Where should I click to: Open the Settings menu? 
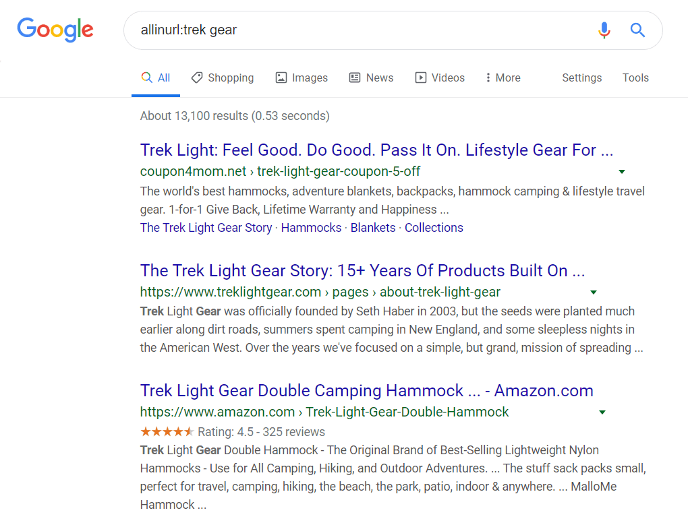coord(581,78)
